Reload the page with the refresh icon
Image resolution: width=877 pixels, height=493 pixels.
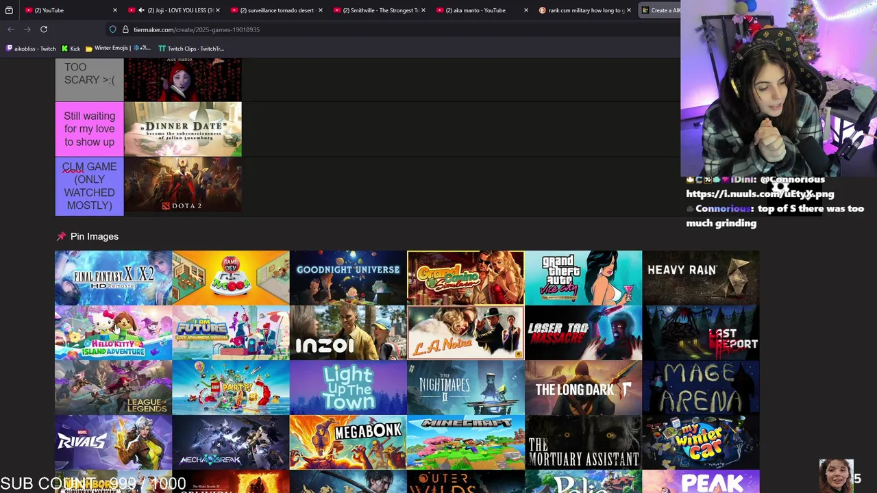click(x=44, y=29)
